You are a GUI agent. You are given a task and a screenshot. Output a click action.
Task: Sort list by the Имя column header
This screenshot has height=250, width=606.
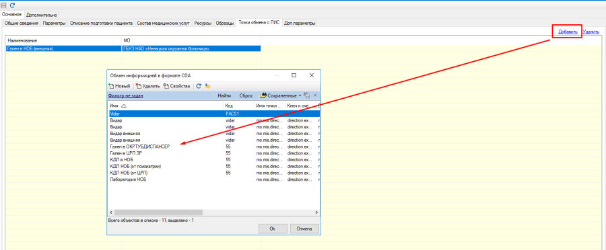point(166,106)
